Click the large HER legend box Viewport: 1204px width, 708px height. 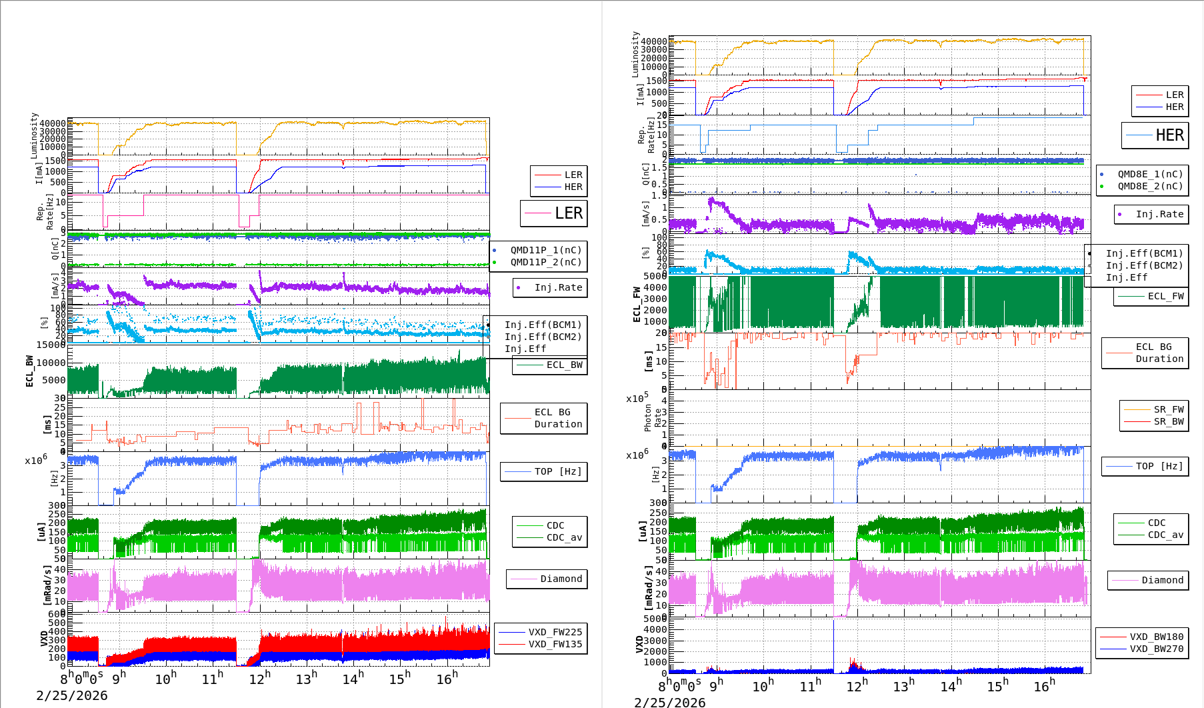[1155, 135]
